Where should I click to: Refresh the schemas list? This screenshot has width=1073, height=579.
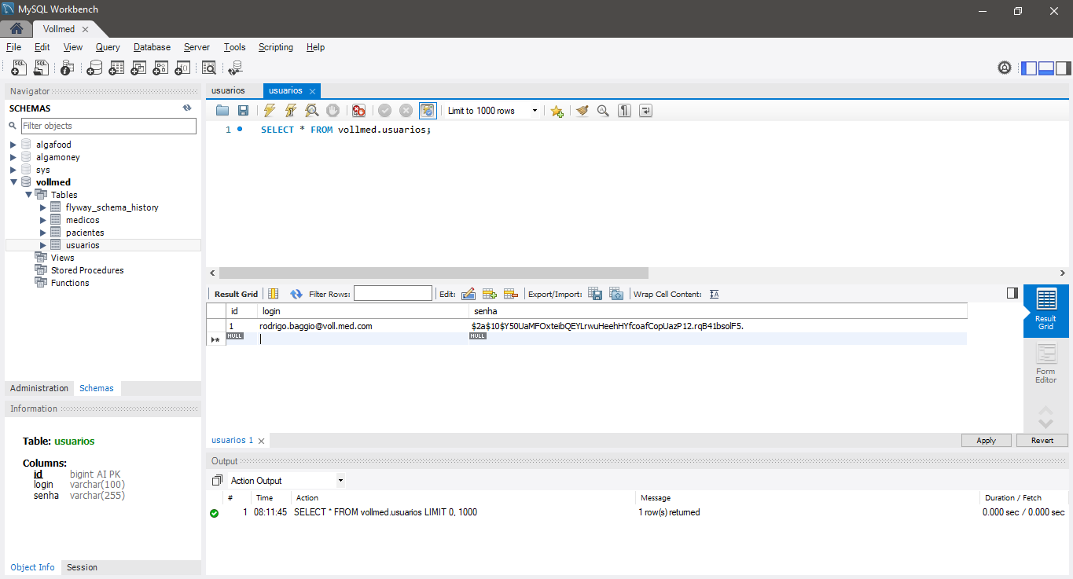point(187,108)
